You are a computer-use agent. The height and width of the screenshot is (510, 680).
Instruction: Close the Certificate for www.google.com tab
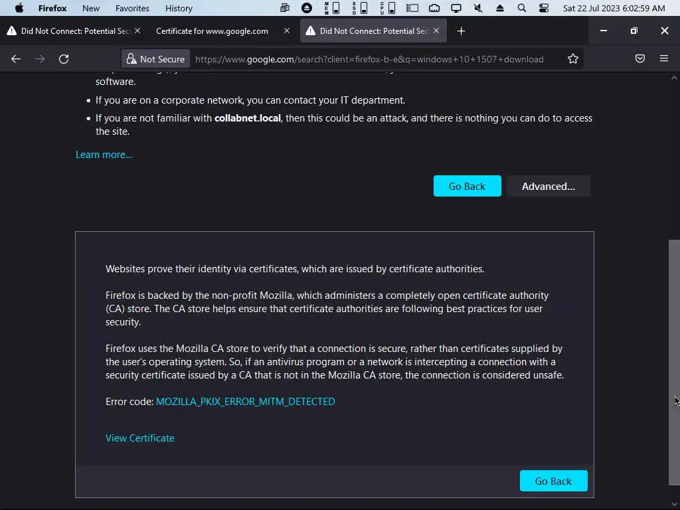click(287, 31)
